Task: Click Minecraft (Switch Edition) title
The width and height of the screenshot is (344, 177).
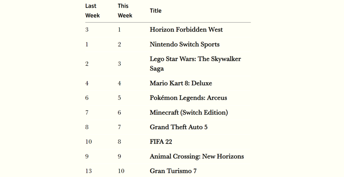Action: point(189,113)
